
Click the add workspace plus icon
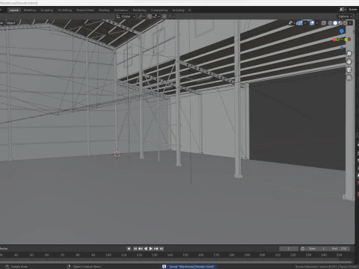(189, 10)
